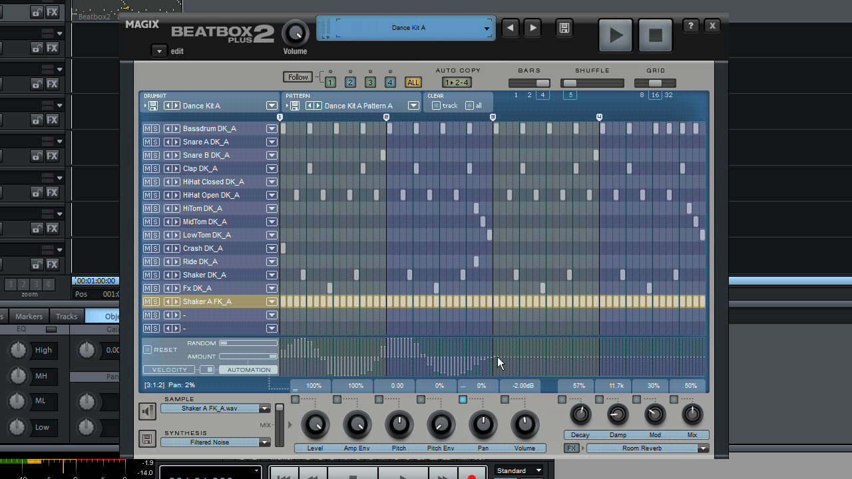Click the Level knob
This screenshot has height=479, width=852.
pos(315,424)
